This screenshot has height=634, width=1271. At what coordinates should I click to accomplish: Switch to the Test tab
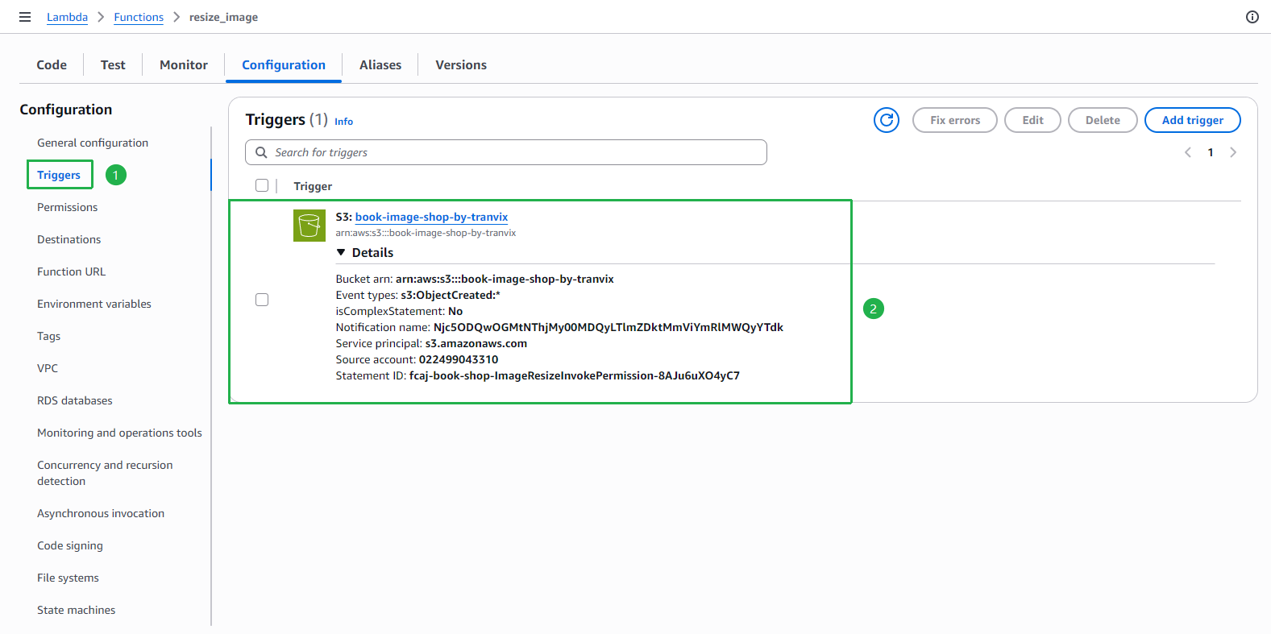tap(113, 64)
